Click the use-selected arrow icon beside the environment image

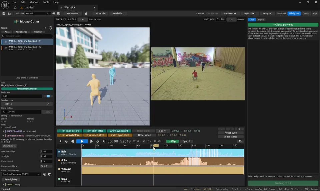pyautogui.click(x=45, y=174)
